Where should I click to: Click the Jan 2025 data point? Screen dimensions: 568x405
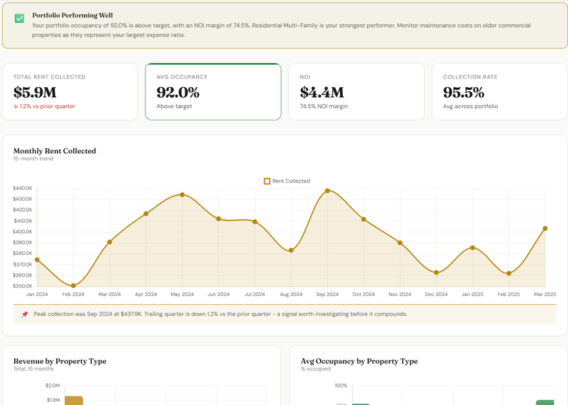click(x=473, y=247)
